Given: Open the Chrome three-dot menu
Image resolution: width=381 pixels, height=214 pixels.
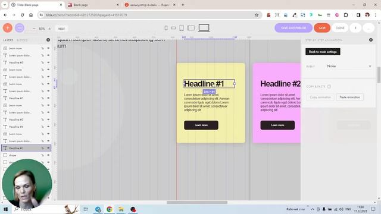Looking at the screenshot, I should point(376,15).
